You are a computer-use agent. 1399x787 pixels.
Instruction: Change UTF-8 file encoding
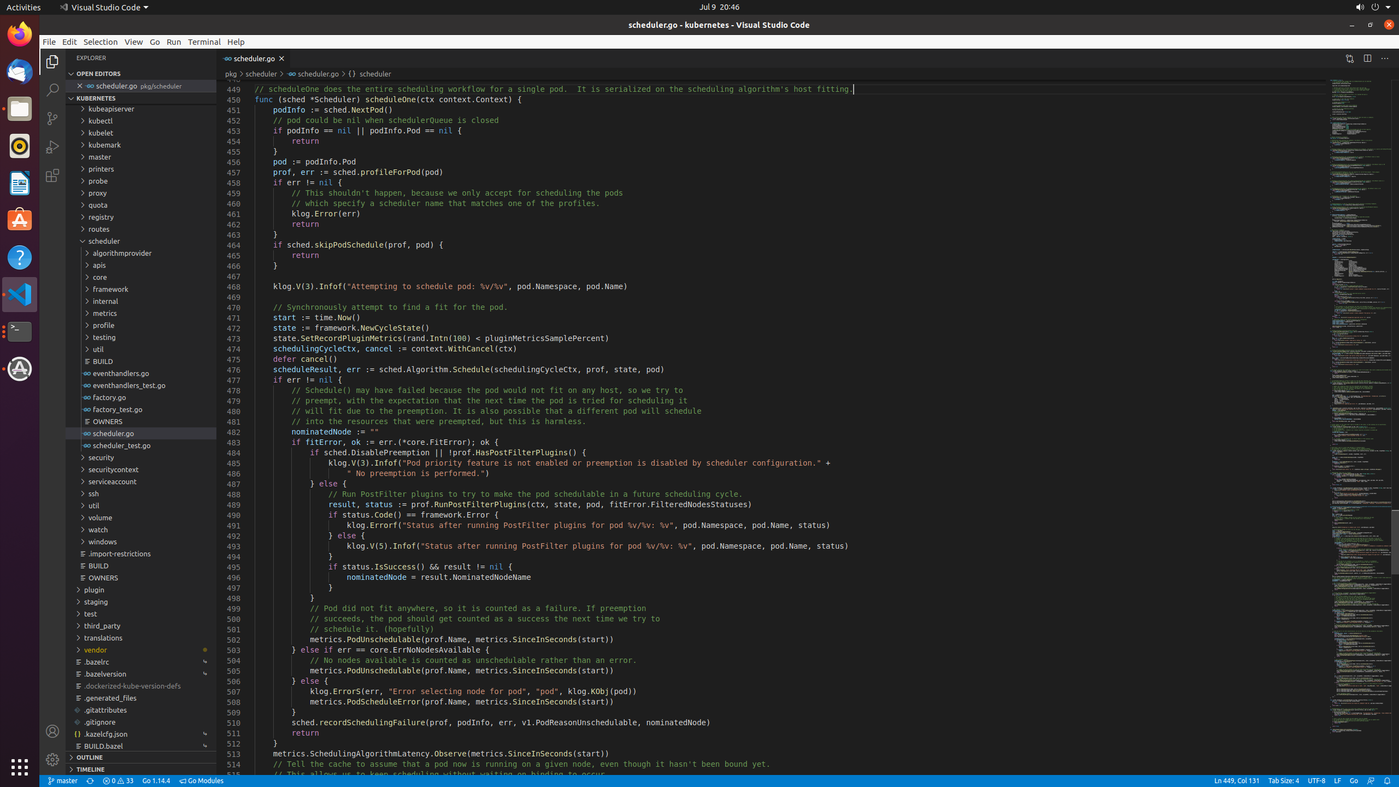[x=1316, y=781]
